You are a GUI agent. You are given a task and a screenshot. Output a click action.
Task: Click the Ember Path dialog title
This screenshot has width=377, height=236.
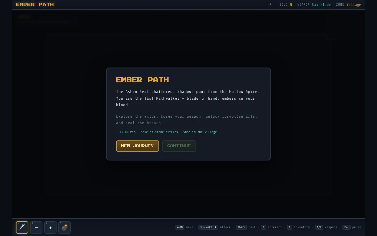[x=143, y=80]
